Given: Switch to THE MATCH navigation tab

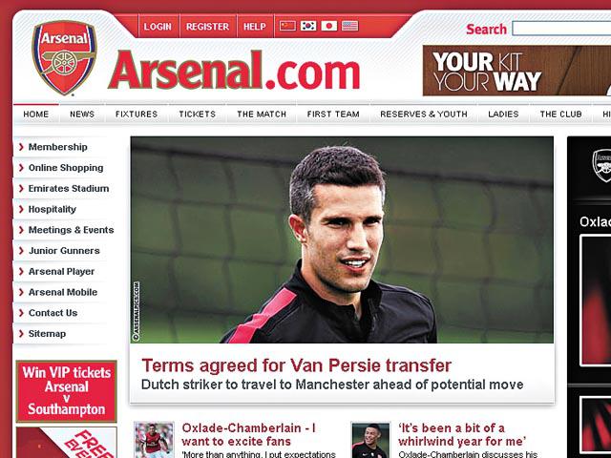Looking at the screenshot, I should click(x=262, y=114).
